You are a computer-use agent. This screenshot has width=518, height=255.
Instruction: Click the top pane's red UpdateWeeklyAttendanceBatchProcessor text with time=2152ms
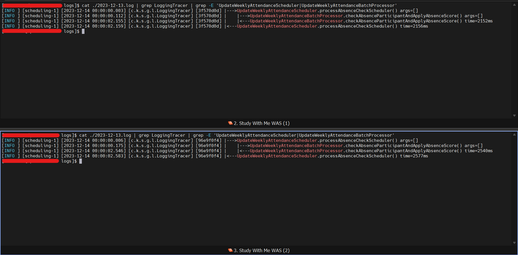coord(296,21)
